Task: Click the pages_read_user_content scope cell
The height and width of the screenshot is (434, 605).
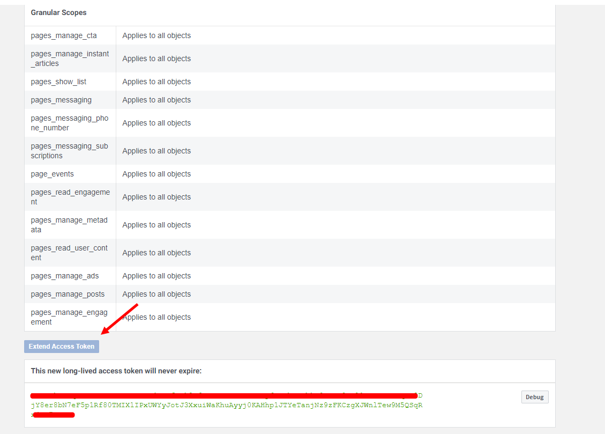Action: (x=70, y=253)
